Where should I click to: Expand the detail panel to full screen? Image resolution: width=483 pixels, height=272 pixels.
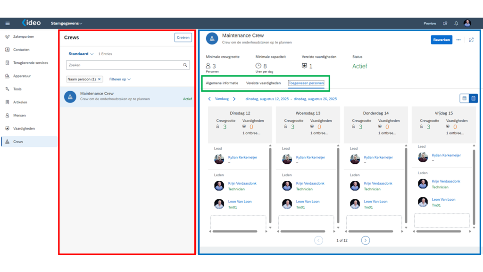pos(471,40)
